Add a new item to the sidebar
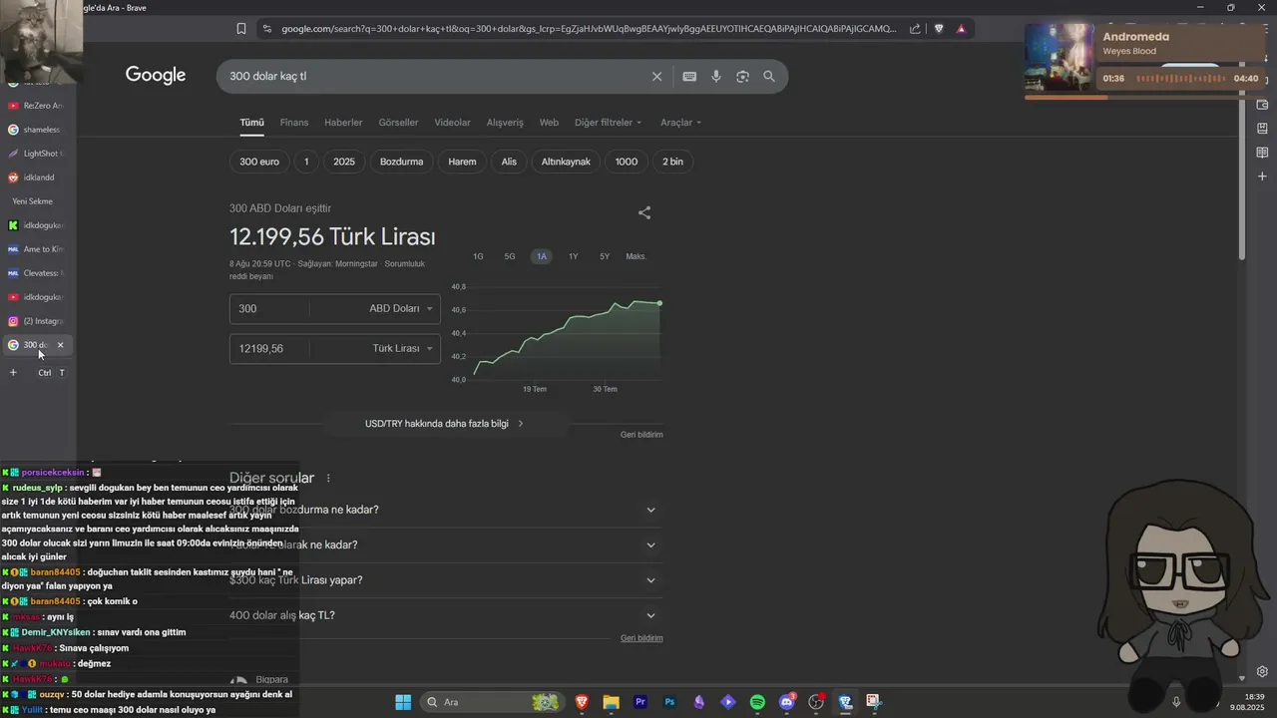Image resolution: width=1277 pixels, height=718 pixels. point(1262,177)
